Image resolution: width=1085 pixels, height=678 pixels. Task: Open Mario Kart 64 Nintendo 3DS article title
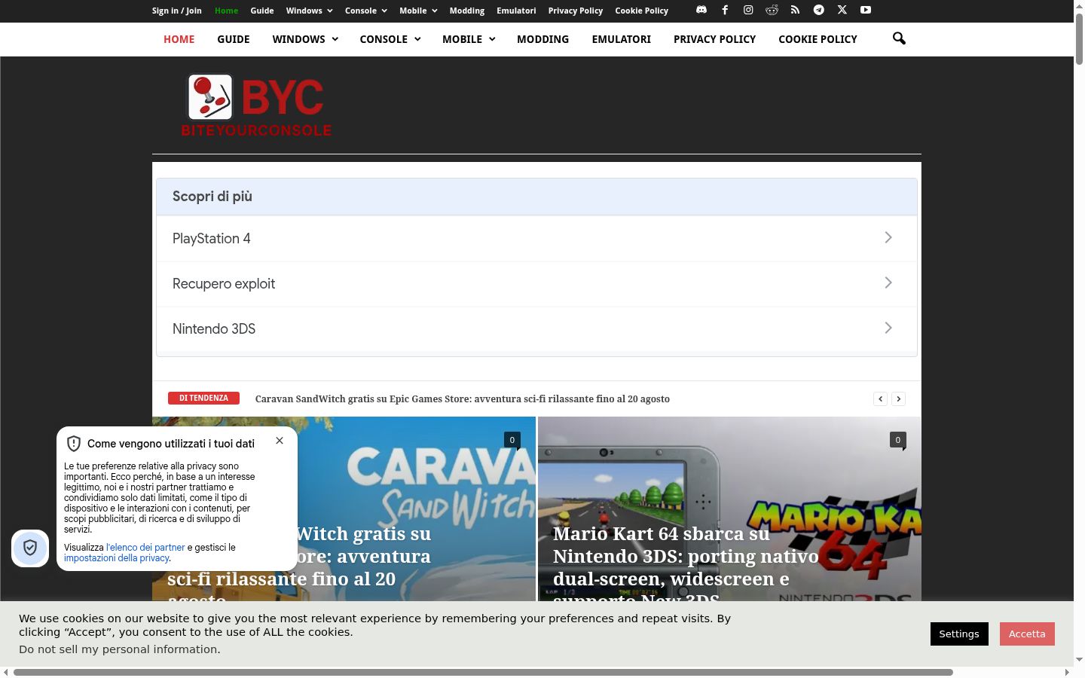point(686,567)
